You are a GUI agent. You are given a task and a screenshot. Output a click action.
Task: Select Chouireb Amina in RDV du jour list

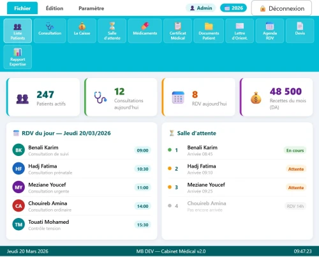(82, 206)
